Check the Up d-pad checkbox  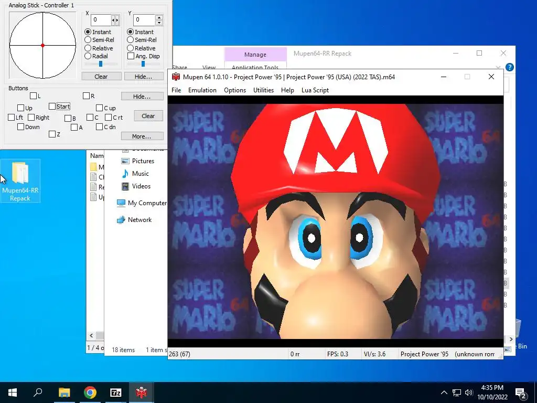coord(20,108)
